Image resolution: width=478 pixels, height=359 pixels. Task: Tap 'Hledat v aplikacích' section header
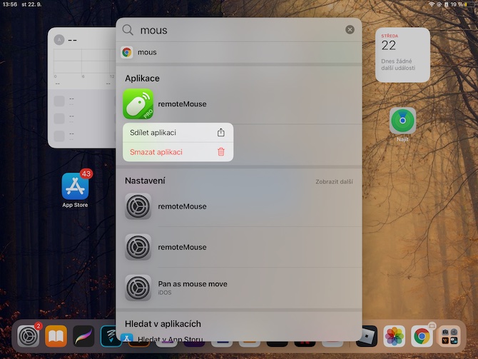[163, 323]
